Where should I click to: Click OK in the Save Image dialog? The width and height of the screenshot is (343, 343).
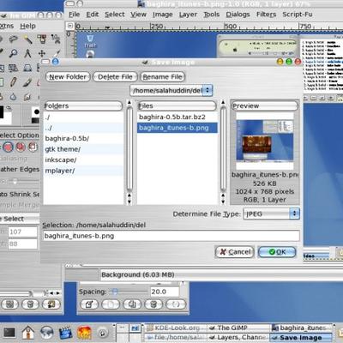(277, 252)
